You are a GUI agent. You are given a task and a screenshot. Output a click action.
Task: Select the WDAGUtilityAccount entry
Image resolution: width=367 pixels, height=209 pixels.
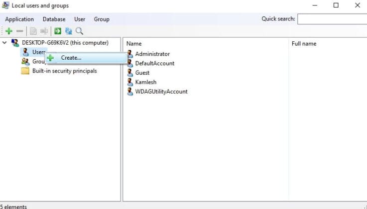tap(161, 92)
